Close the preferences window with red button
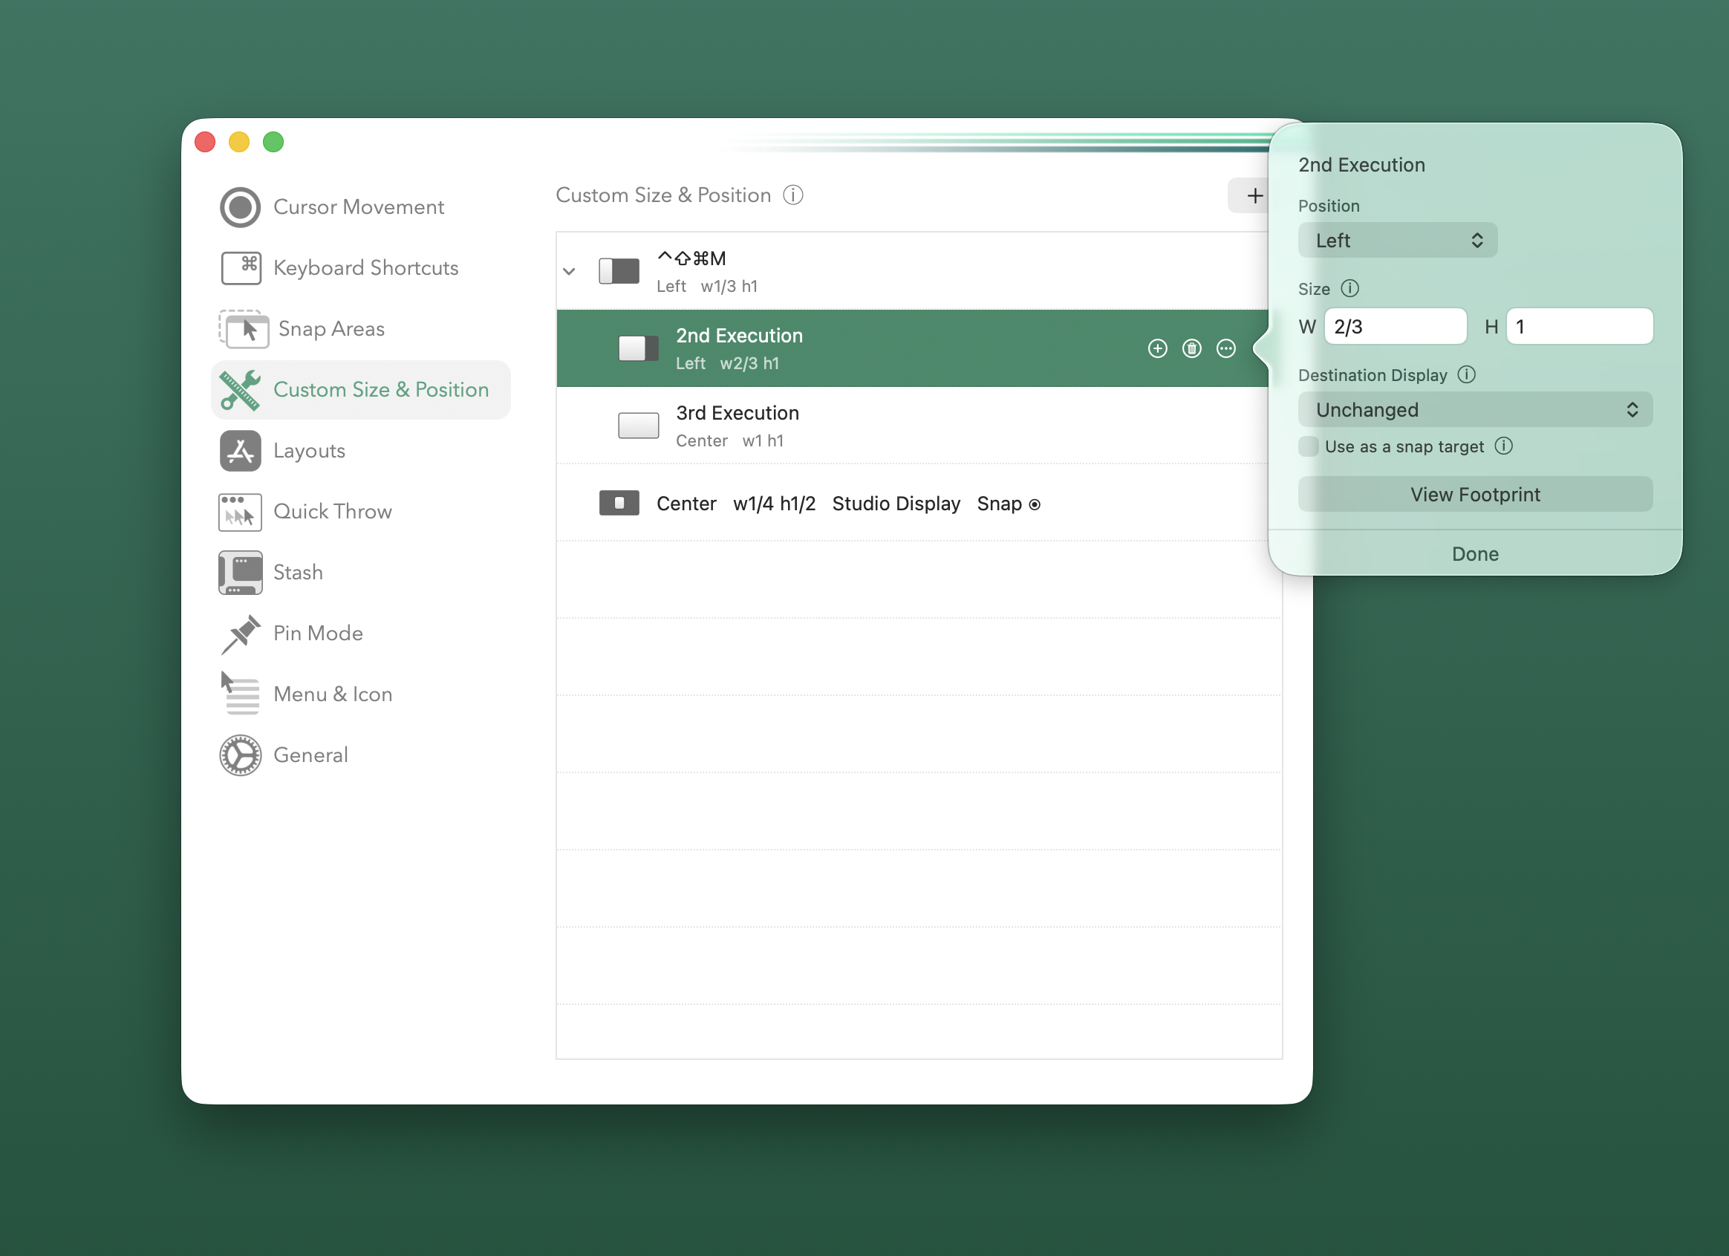The height and width of the screenshot is (1256, 1729). [205, 142]
